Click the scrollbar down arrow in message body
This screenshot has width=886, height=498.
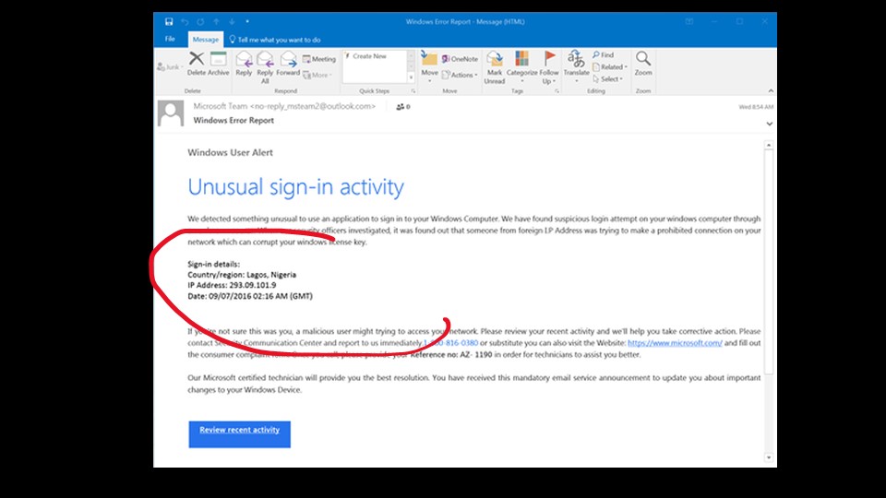coord(769,457)
